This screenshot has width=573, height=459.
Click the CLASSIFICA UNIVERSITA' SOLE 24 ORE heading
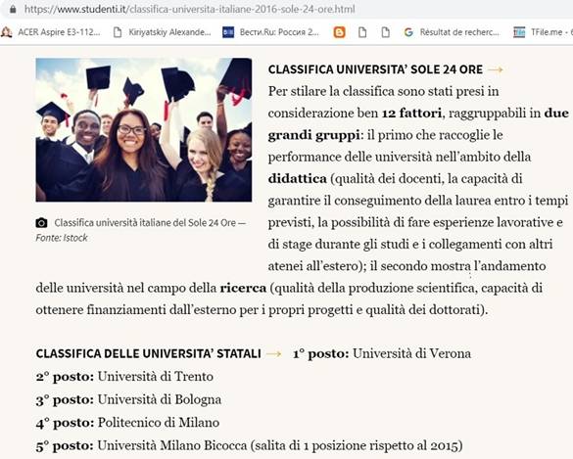[375, 69]
